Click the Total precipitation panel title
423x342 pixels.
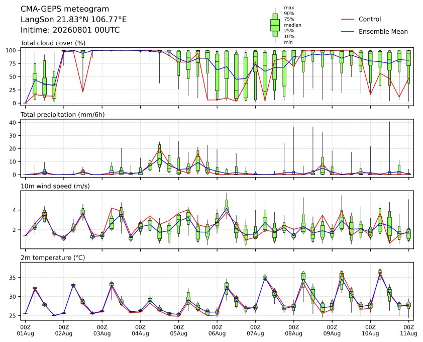pos(63,115)
